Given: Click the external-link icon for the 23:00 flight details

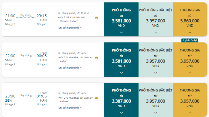Looking at the screenshot, I should click(81, 107).
